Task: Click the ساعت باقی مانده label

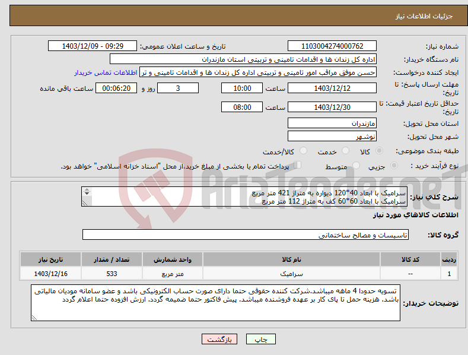Action: tap(66, 88)
